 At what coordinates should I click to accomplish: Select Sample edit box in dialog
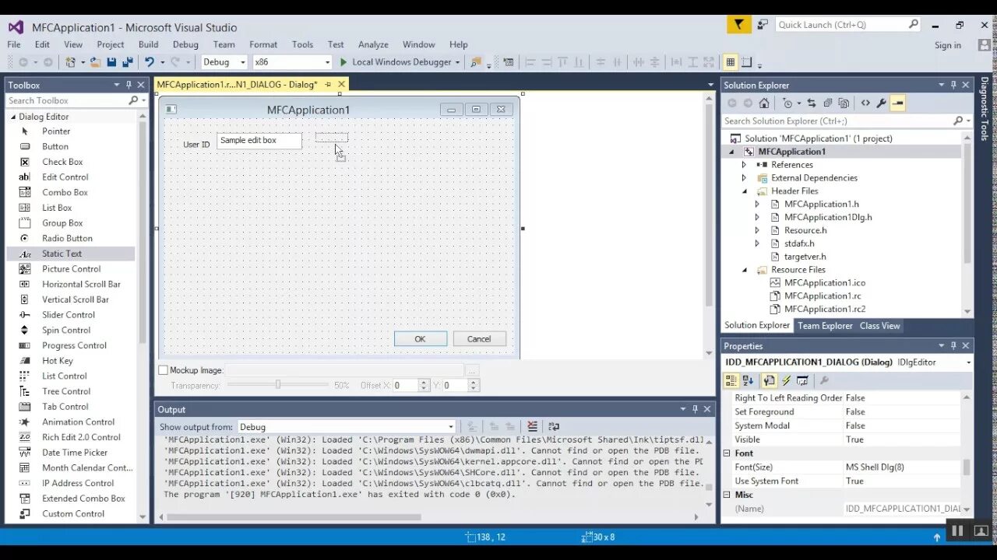coord(259,141)
